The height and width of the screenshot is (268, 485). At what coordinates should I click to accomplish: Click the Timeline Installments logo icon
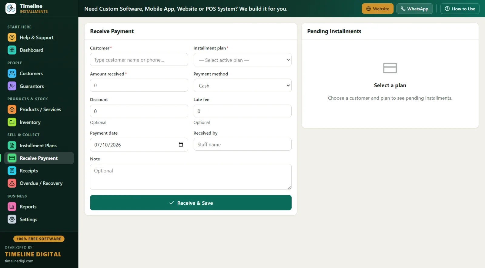tap(11, 8)
